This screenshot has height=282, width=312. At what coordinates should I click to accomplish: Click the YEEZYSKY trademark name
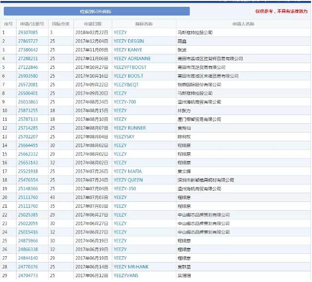(x=124, y=137)
